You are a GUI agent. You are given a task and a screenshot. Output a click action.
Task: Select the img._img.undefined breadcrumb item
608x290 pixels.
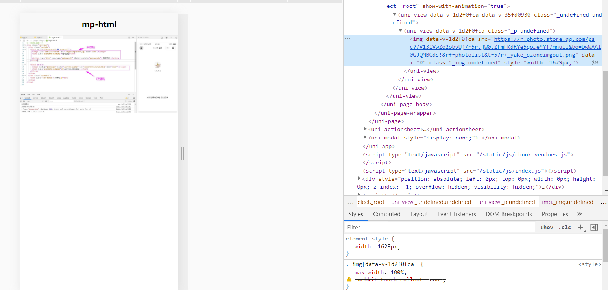(x=567, y=202)
